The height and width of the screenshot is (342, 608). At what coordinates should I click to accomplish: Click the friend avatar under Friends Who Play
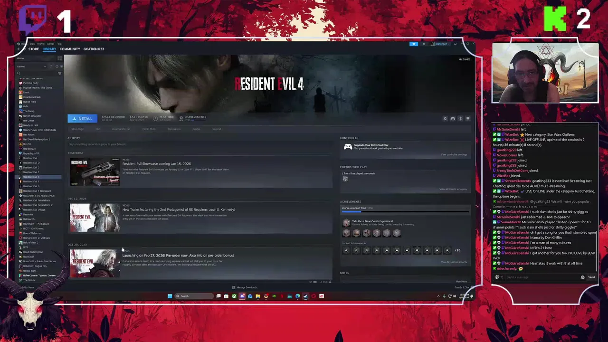pos(345,179)
